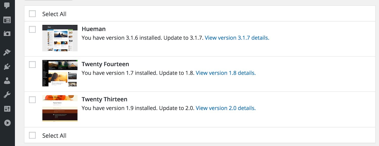379x146 pixels.
Task: Expand the collapsed admin sidebar menu
Action: (7, 123)
